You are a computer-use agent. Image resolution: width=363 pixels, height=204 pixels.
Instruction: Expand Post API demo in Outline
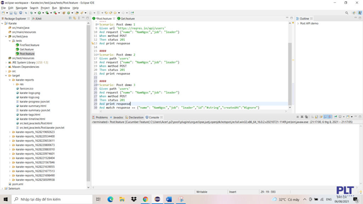point(298,23)
